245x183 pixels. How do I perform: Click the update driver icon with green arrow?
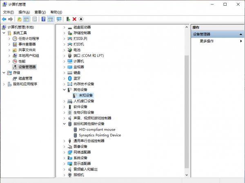tap(68, 19)
